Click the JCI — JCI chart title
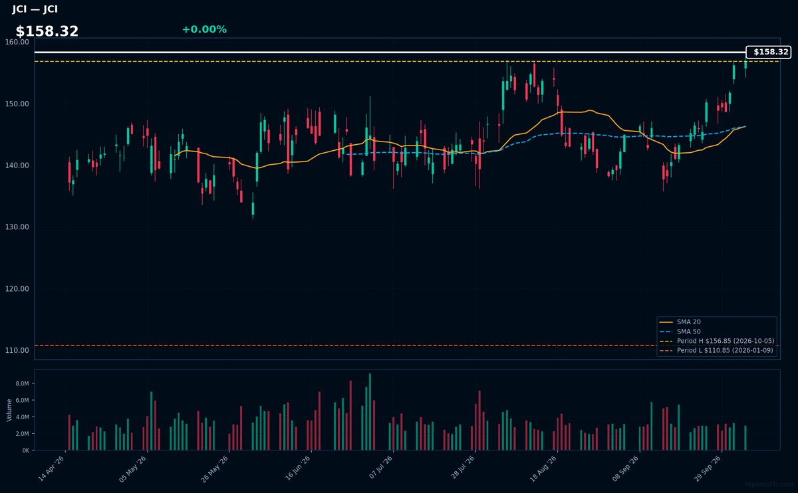This screenshot has width=798, height=493. click(35, 9)
